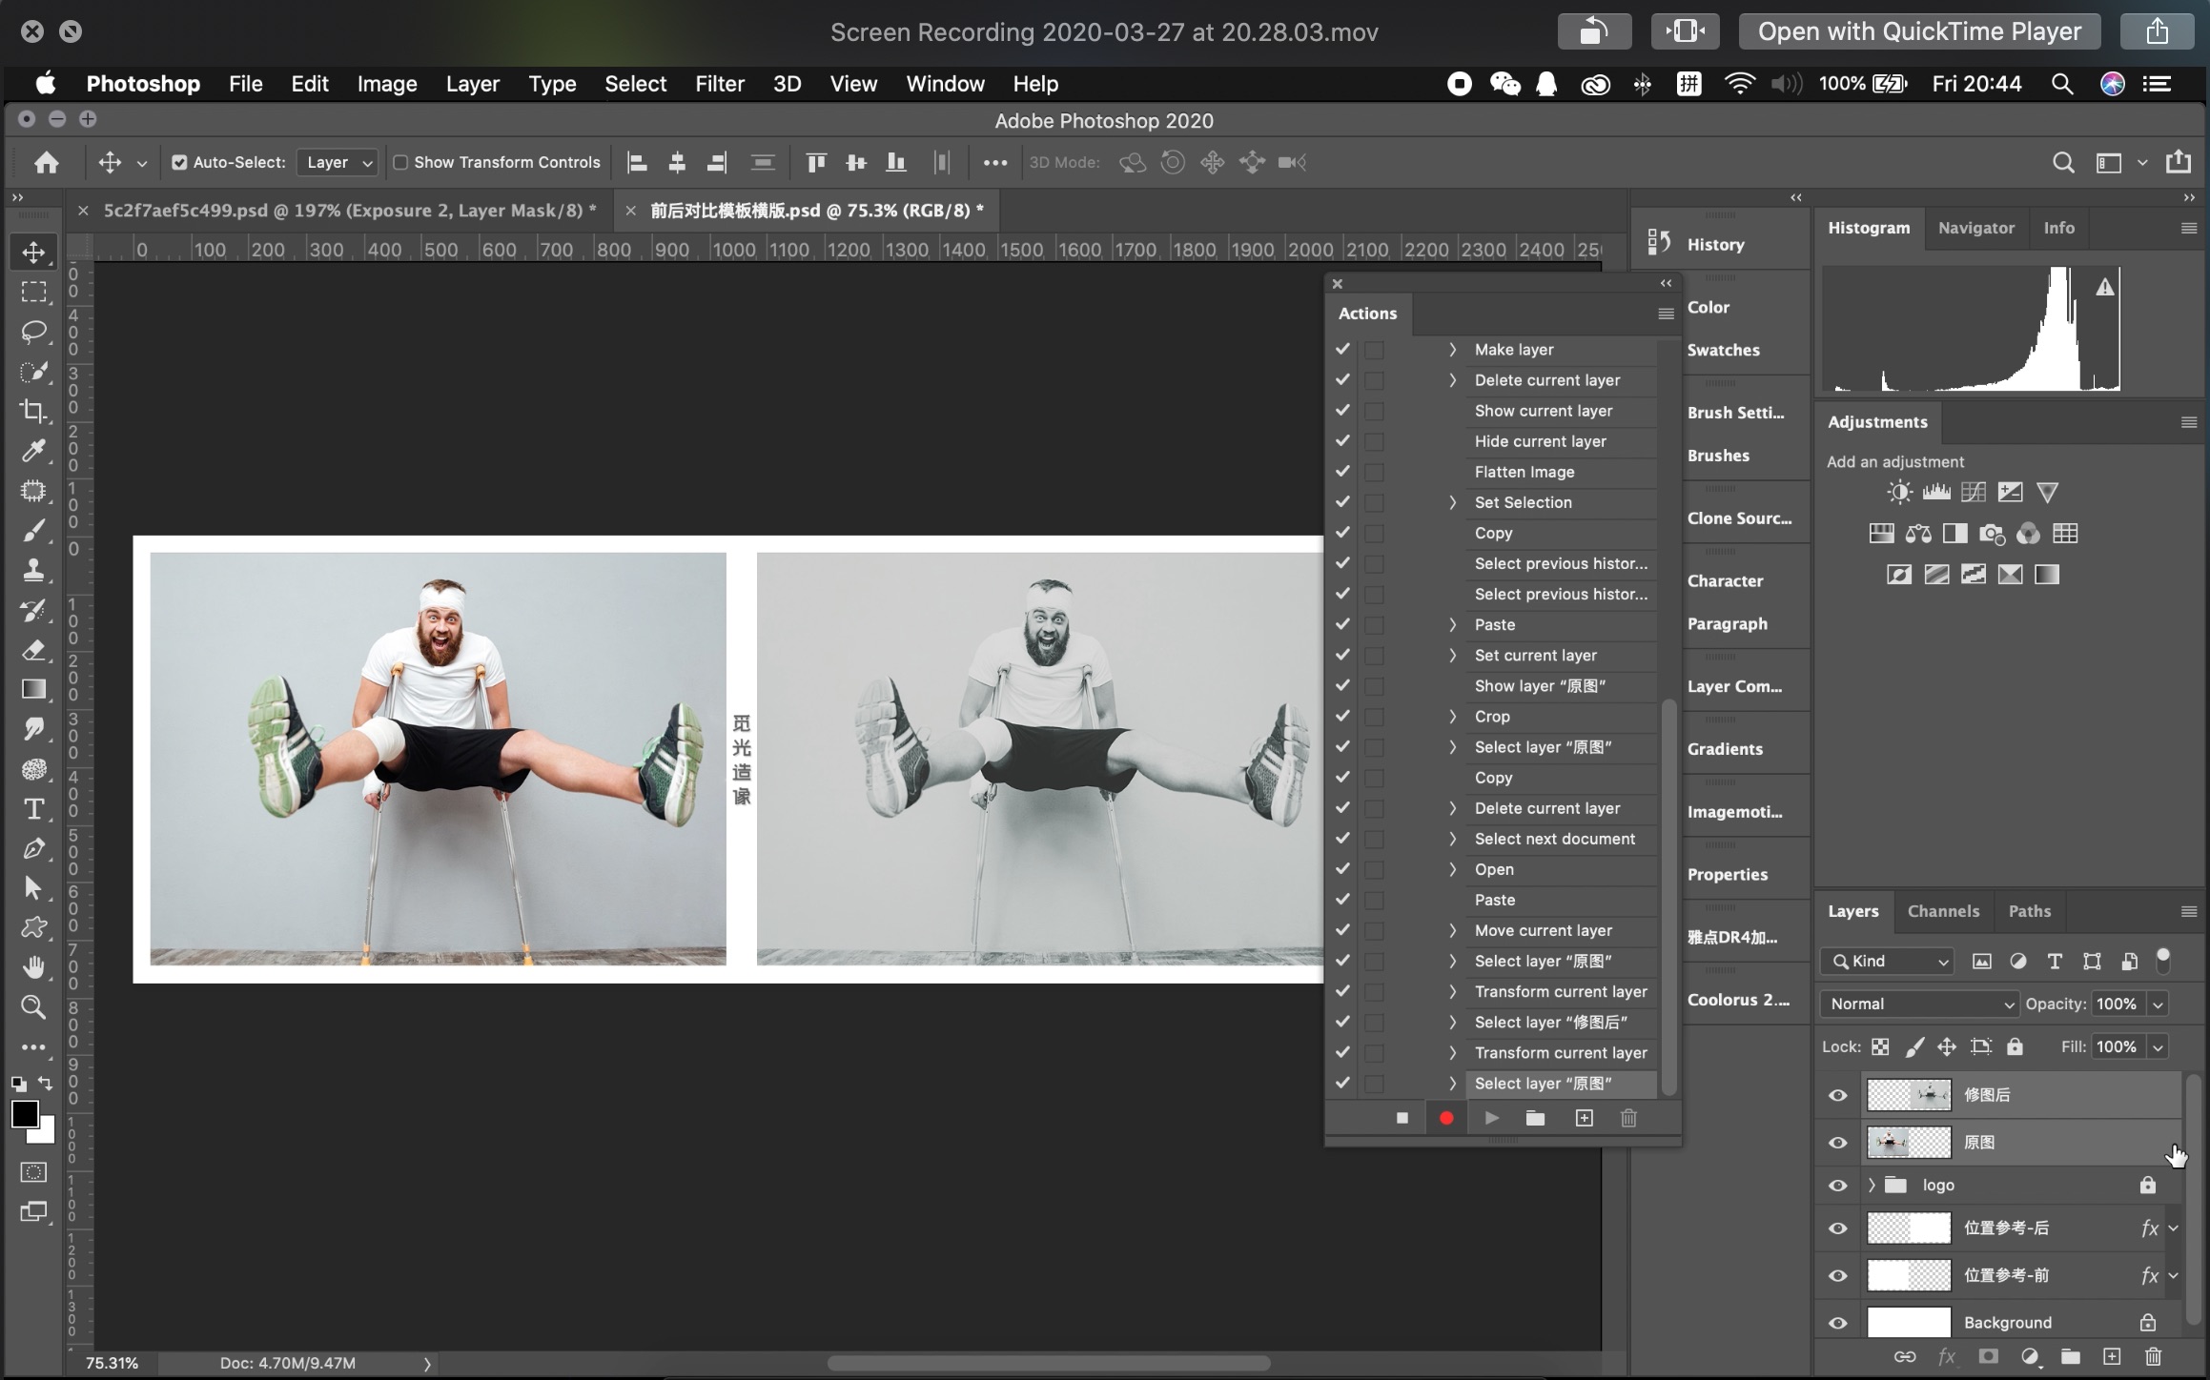Click the Eyedropper tool
Screen dimensions: 2210x1380
coord(33,450)
